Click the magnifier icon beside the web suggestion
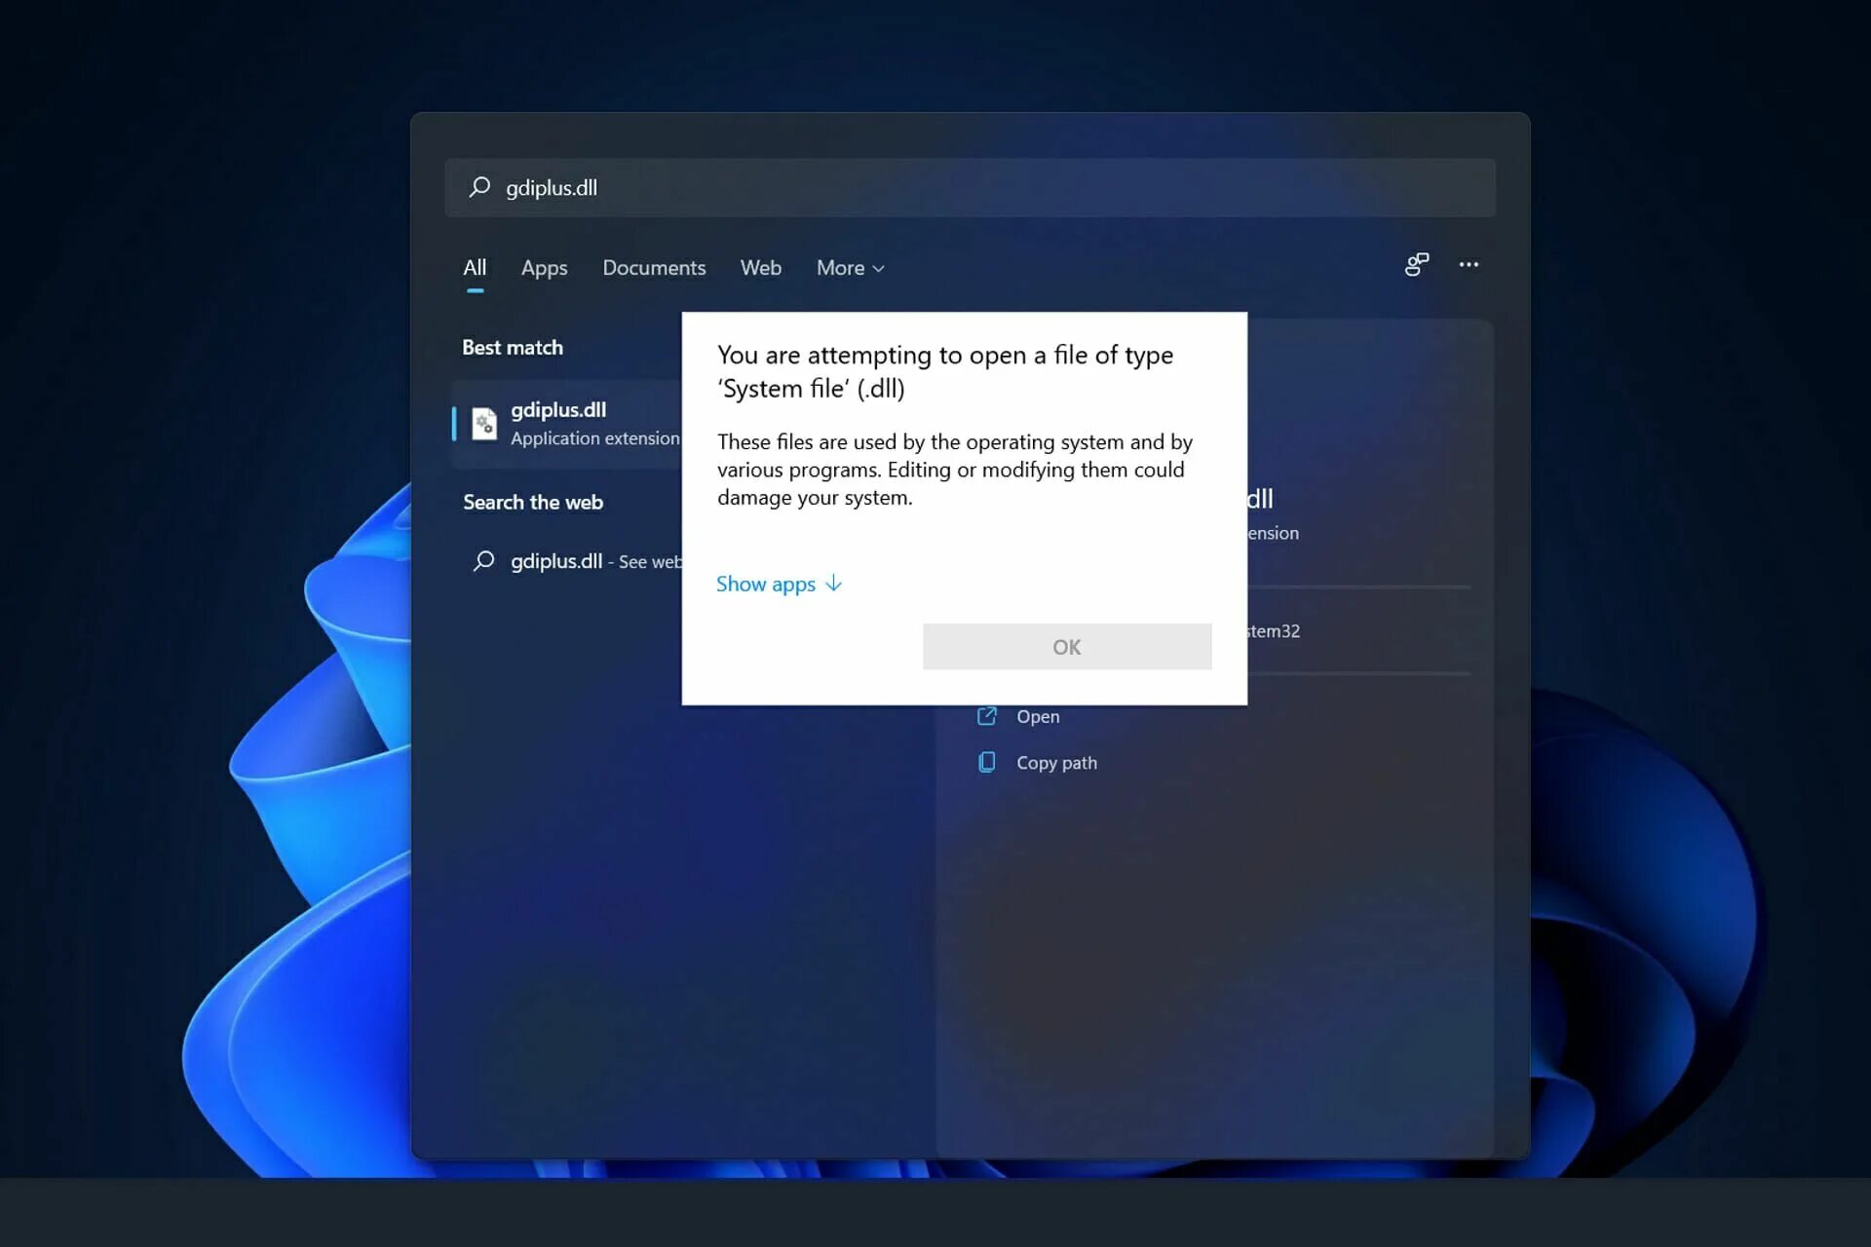This screenshot has height=1247, width=1871. pos(484,560)
